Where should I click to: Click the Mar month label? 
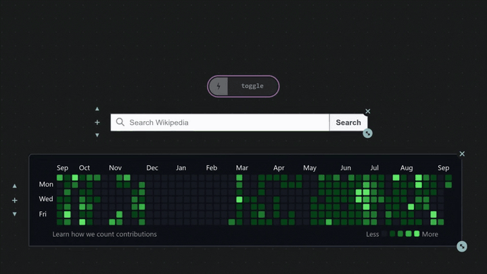coord(242,168)
